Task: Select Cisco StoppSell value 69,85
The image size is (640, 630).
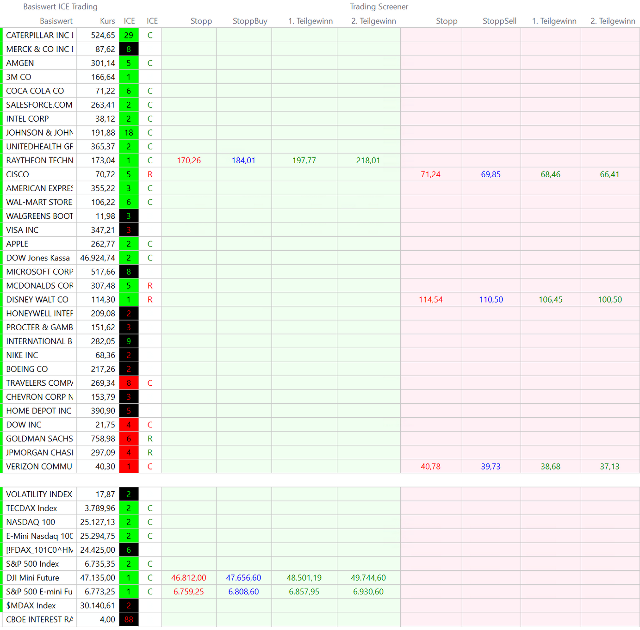Action: (491, 174)
